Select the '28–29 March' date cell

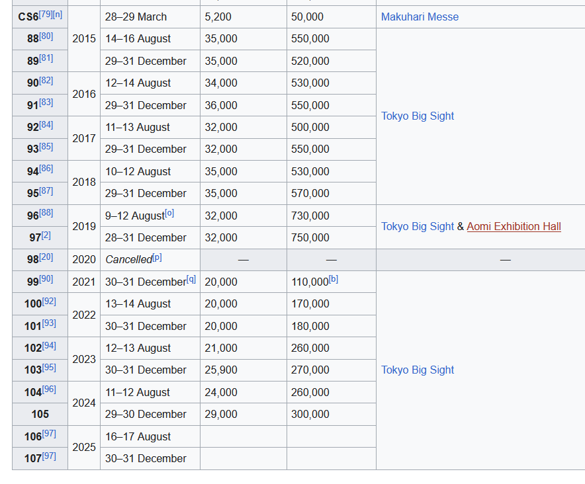[150, 17]
